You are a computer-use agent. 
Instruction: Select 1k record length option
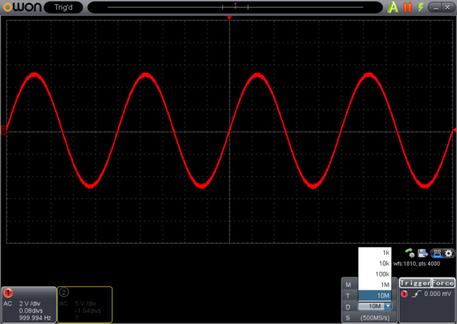(375, 253)
